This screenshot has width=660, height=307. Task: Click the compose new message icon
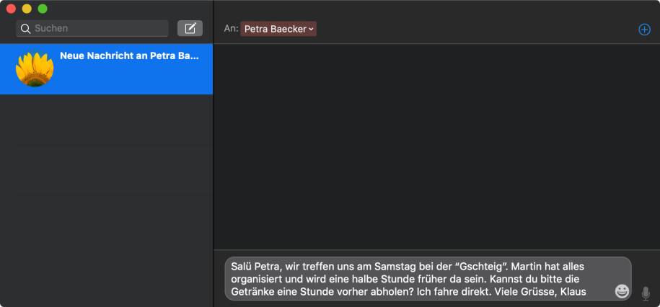click(190, 28)
